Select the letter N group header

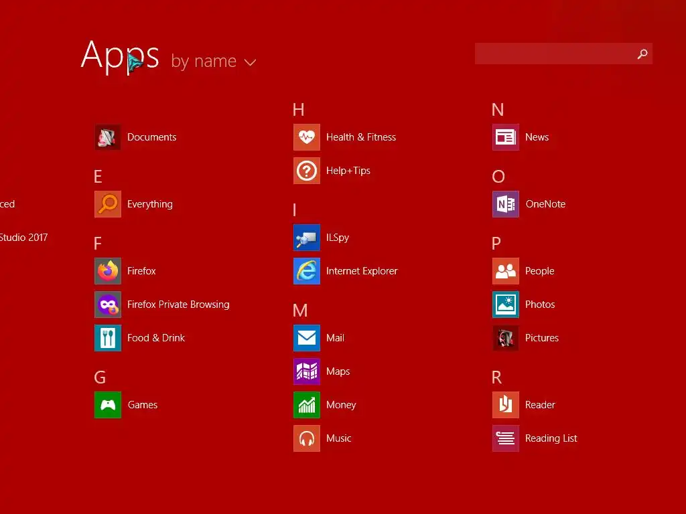(498, 110)
